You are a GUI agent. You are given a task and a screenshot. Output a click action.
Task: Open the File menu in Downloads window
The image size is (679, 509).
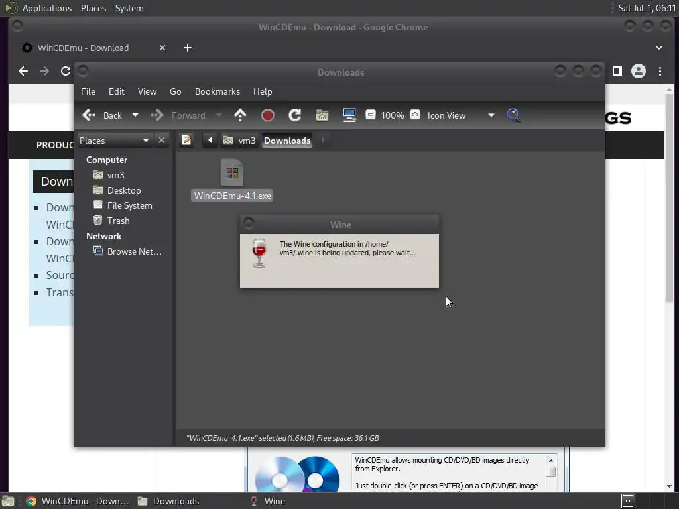88,91
